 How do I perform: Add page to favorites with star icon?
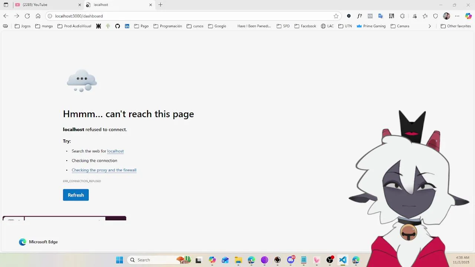(x=336, y=16)
